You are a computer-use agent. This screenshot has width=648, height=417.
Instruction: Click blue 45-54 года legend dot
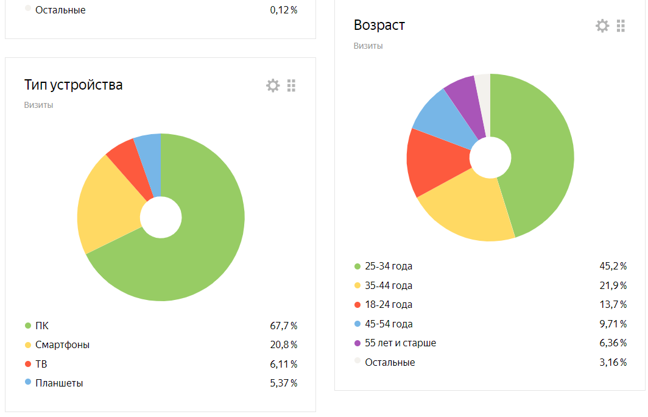point(357,324)
